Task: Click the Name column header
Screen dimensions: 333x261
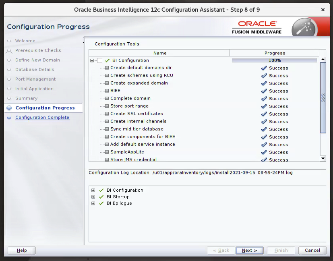Action: pyautogui.click(x=159, y=53)
